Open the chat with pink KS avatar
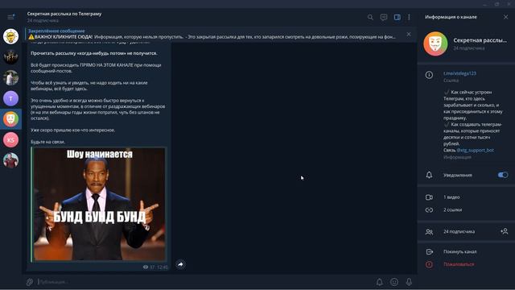515x290 pixels. (10, 139)
